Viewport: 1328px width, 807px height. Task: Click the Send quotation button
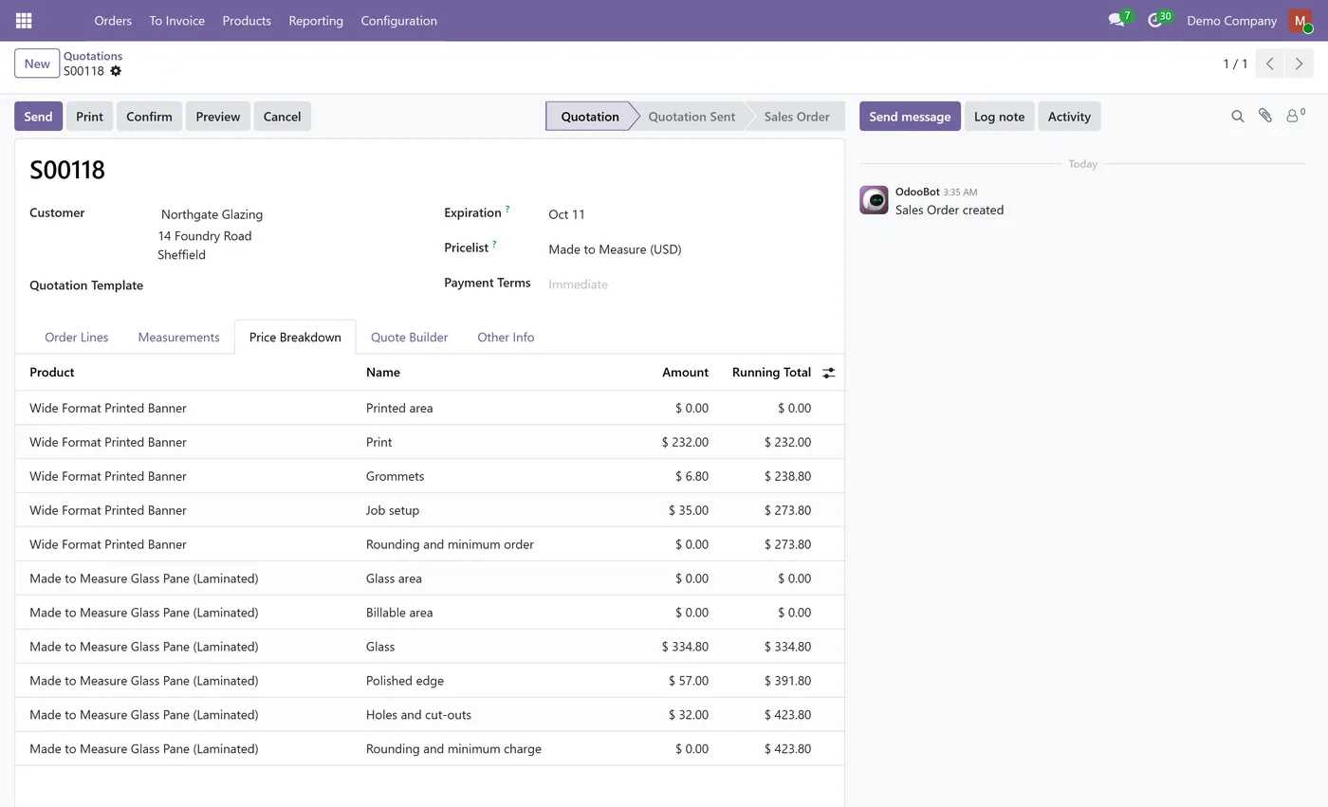pos(38,116)
